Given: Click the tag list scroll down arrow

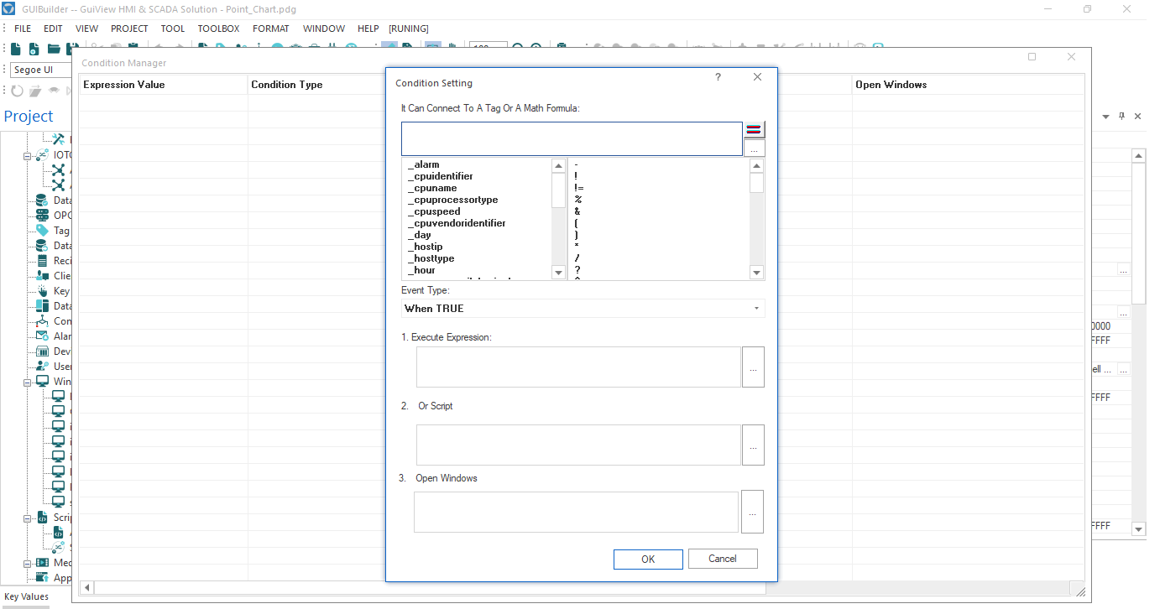Looking at the screenshot, I should [558, 273].
